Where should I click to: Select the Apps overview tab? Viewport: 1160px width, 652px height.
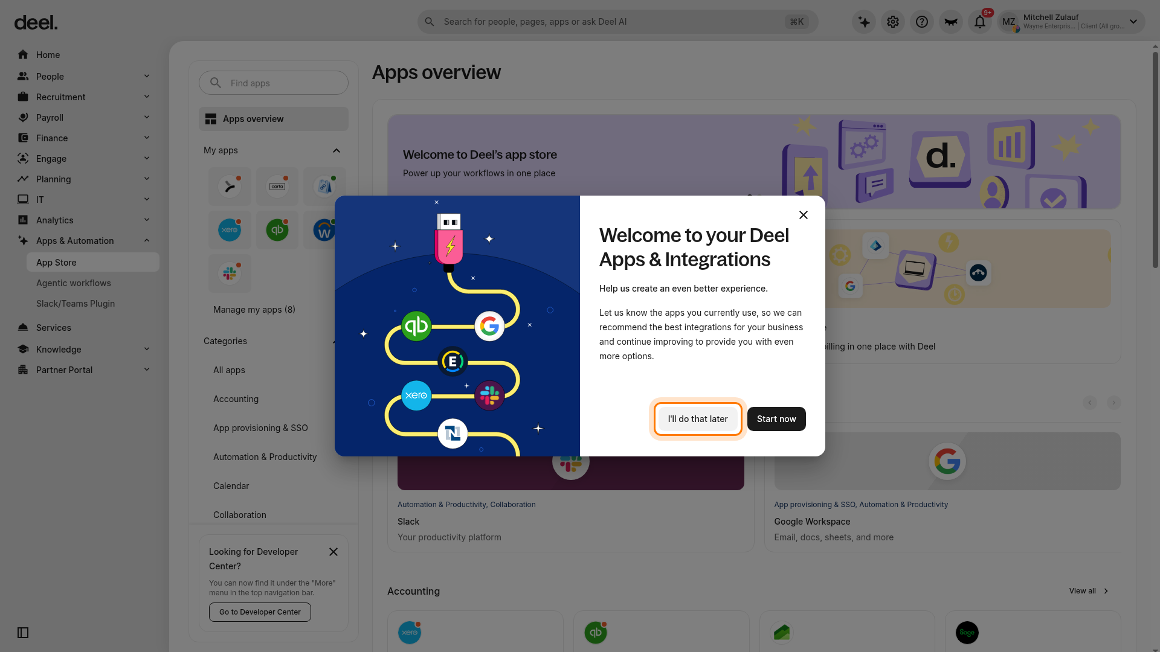click(x=274, y=119)
